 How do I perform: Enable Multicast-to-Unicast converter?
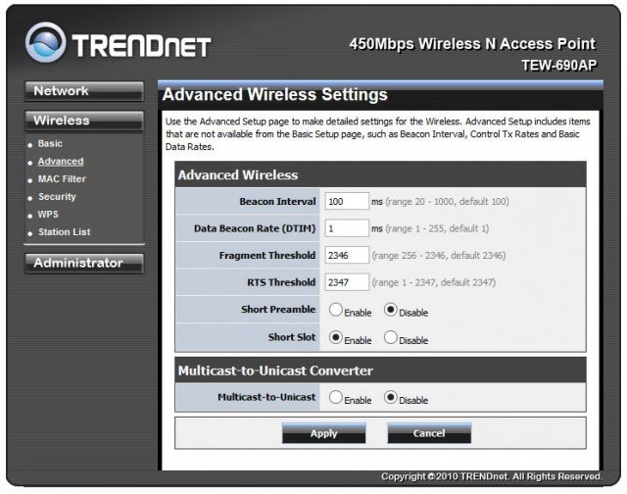click(x=335, y=399)
